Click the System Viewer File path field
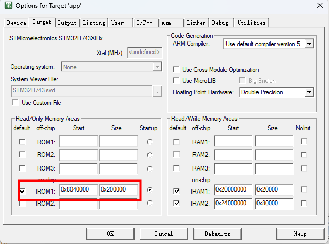 click(81, 91)
